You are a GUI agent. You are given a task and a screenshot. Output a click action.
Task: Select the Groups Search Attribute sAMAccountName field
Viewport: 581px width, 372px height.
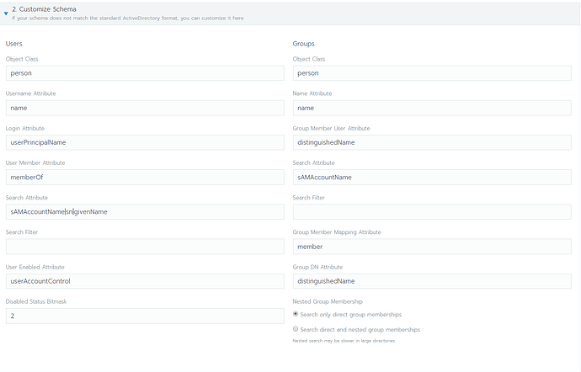432,177
